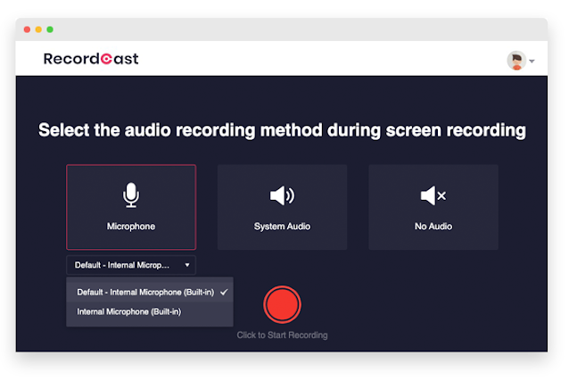Choose Internal Microphone (Built-in) without Default prefix
The width and height of the screenshot is (569, 389).
click(x=150, y=311)
